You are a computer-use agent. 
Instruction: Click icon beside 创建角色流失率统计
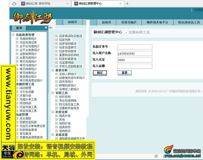tap(56, 78)
